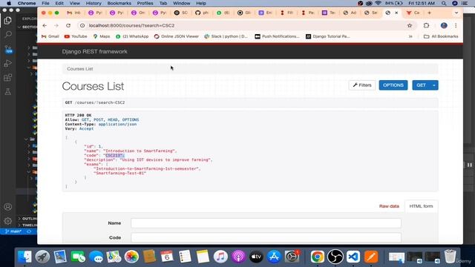Click the Smartfarming-Test-01 exam text

point(120,173)
